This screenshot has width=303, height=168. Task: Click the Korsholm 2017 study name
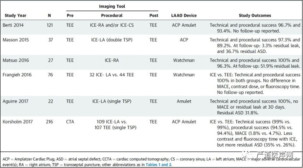point(17,122)
